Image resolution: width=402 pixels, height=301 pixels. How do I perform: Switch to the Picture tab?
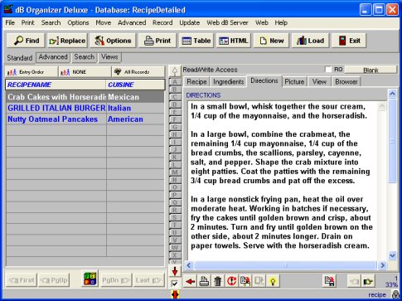pyautogui.click(x=294, y=81)
